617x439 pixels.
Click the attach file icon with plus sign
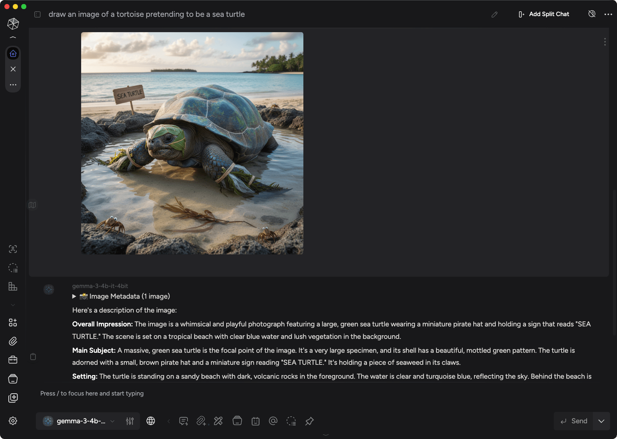pos(201,421)
